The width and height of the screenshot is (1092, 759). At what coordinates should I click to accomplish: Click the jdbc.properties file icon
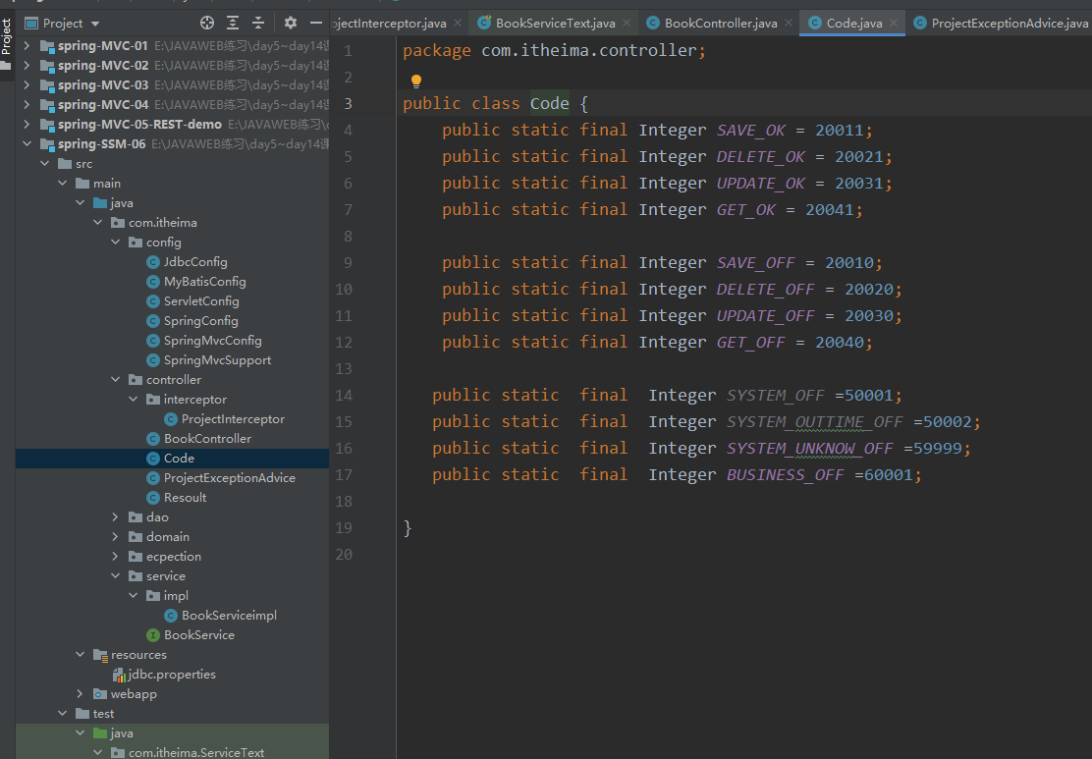click(119, 675)
